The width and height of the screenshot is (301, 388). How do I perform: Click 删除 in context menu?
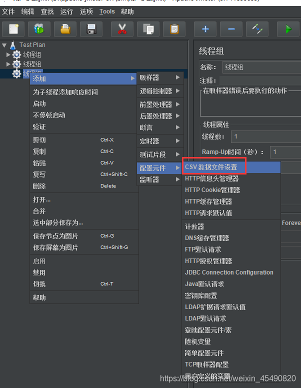(83, 186)
